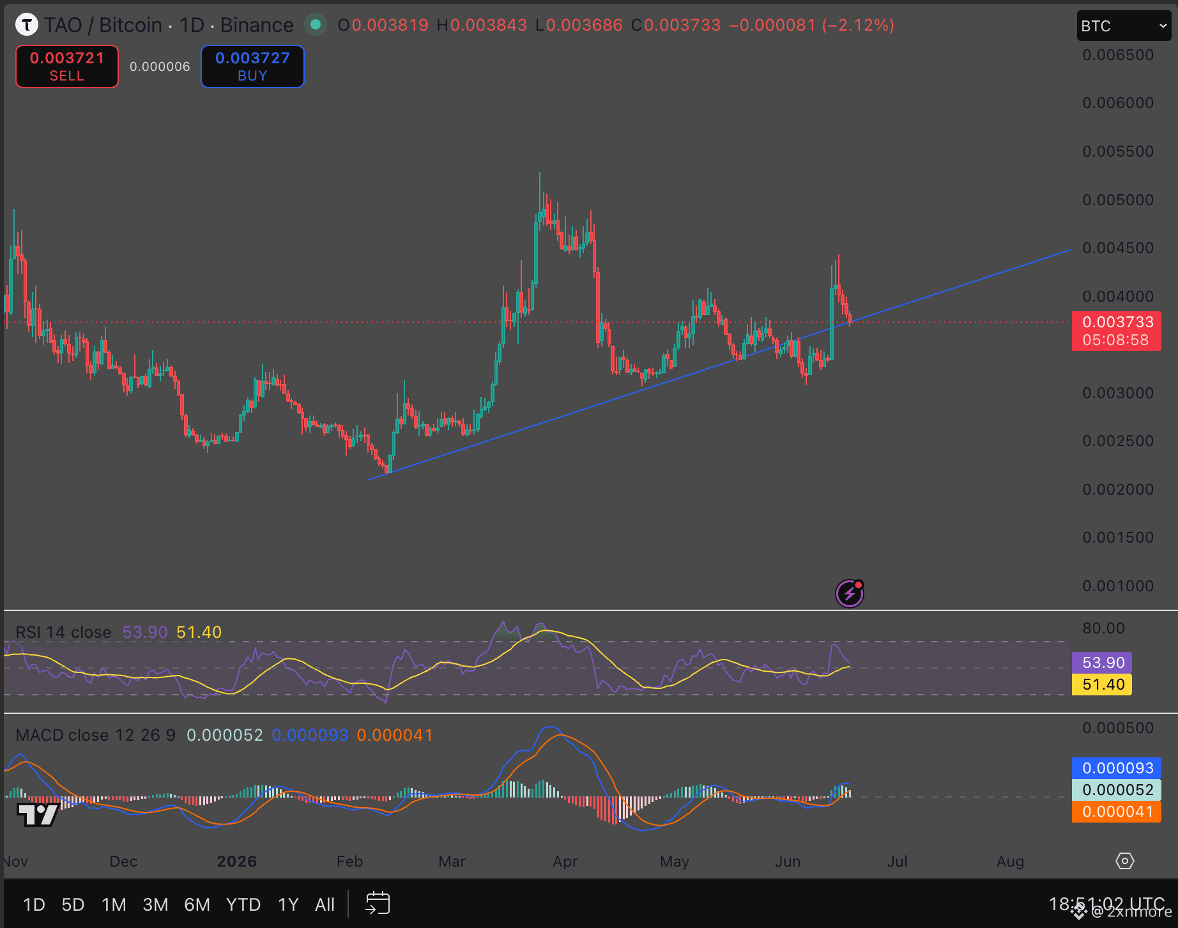
Task: Click the green market status dot
Action: pyautogui.click(x=315, y=25)
